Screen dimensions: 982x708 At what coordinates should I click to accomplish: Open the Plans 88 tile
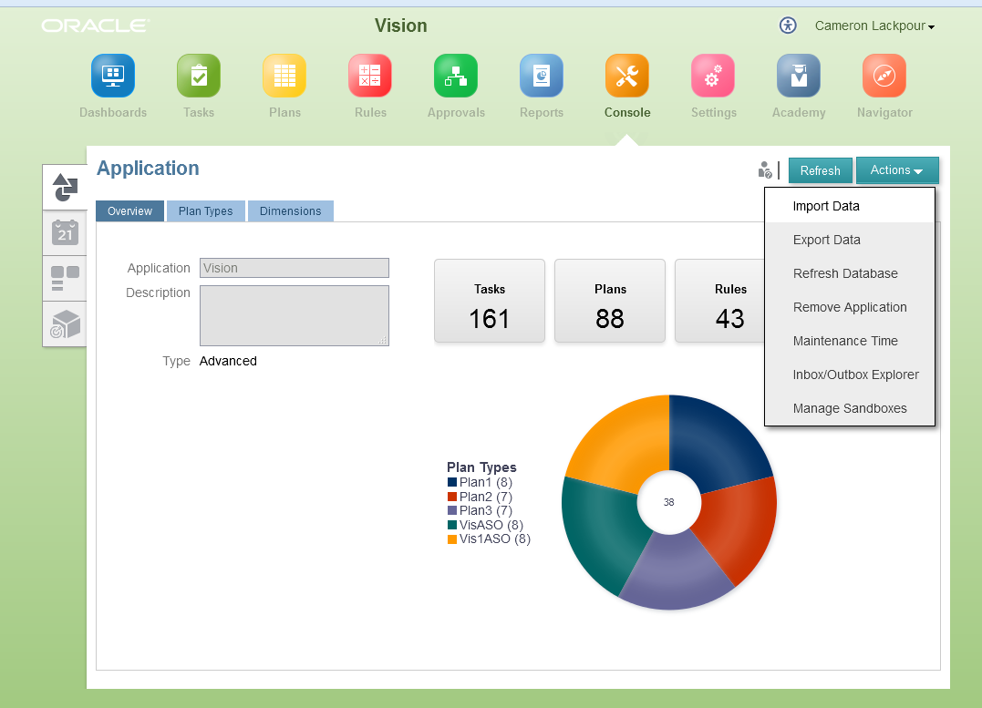(x=609, y=301)
